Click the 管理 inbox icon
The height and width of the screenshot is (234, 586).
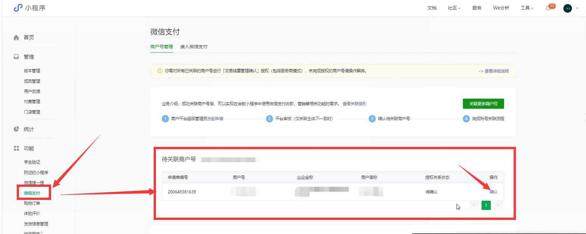tap(16, 57)
